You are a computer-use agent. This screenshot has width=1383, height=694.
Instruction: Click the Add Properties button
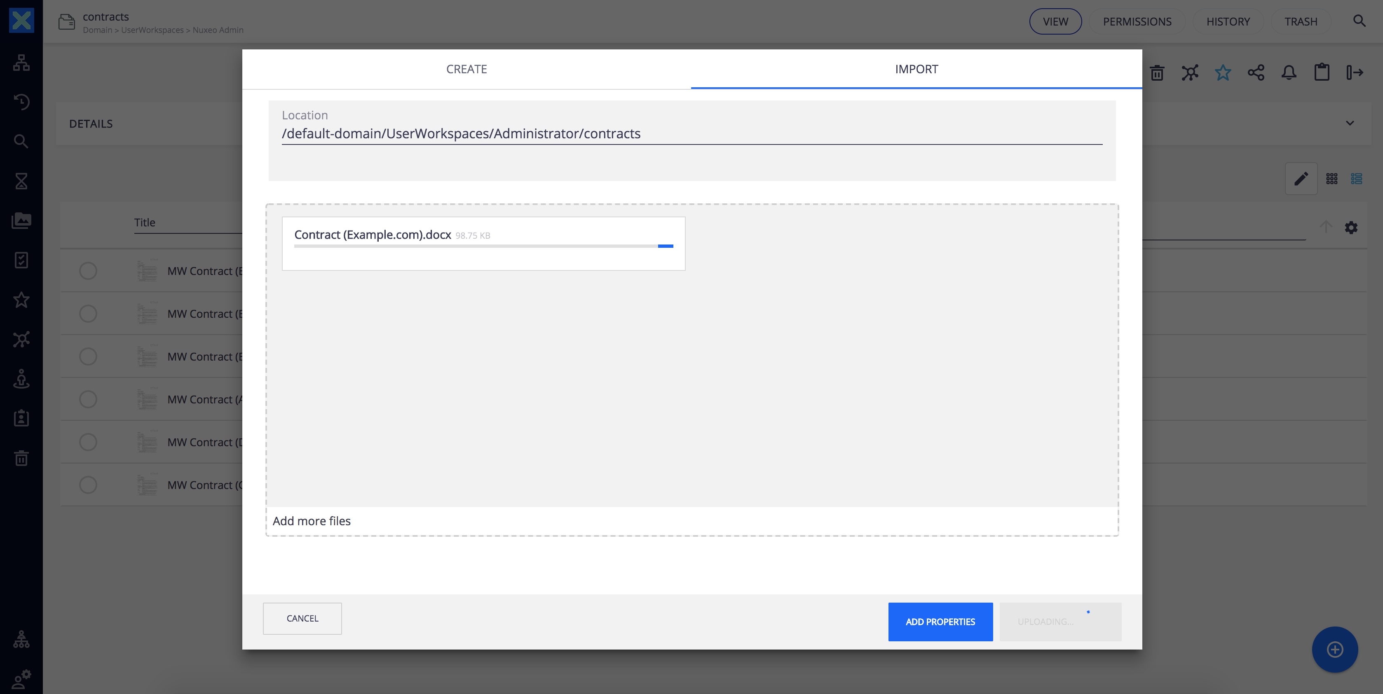940,622
